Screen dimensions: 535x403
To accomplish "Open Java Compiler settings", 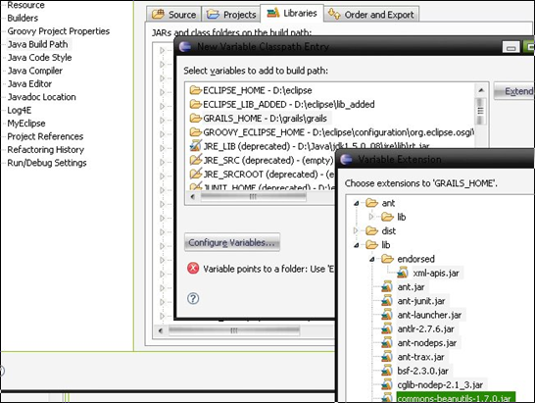I will point(35,71).
